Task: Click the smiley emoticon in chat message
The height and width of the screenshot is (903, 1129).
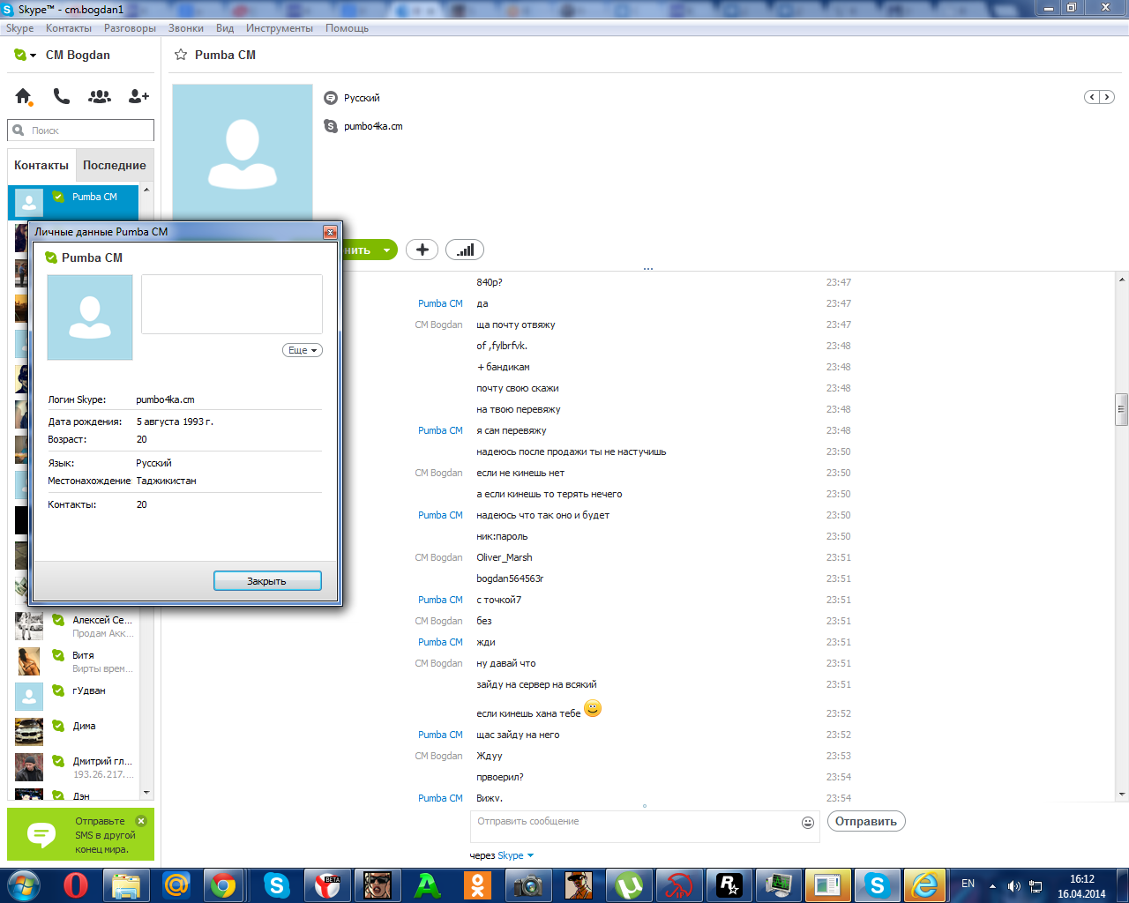Action: tap(593, 708)
